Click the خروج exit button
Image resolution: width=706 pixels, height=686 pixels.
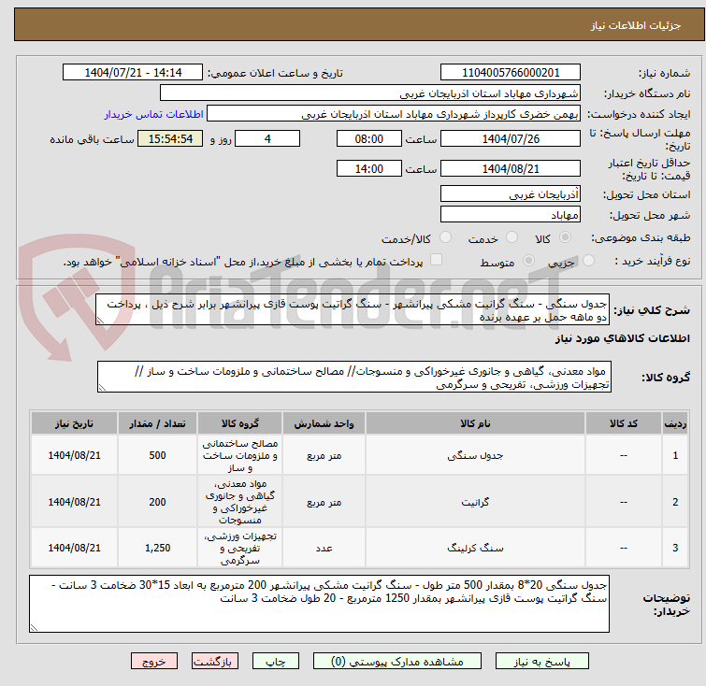click(154, 661)
